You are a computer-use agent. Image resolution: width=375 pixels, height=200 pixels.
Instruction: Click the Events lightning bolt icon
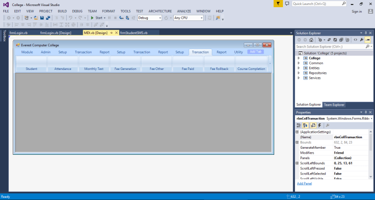pyautogui.click(x=319, y=125)
